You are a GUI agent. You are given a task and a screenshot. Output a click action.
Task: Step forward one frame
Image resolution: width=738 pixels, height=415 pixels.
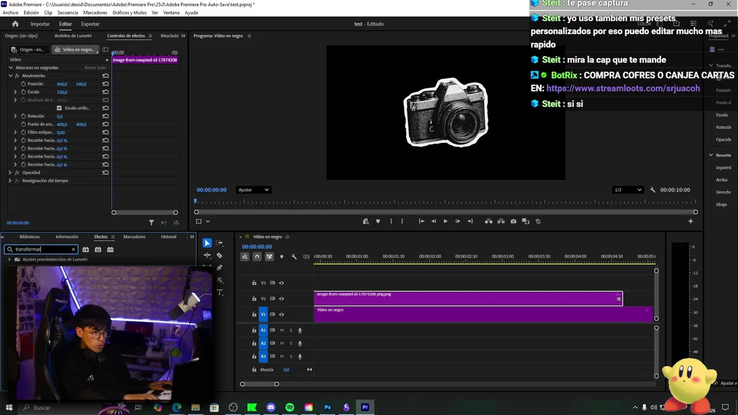pyautogui.click(x=458, y=221)
